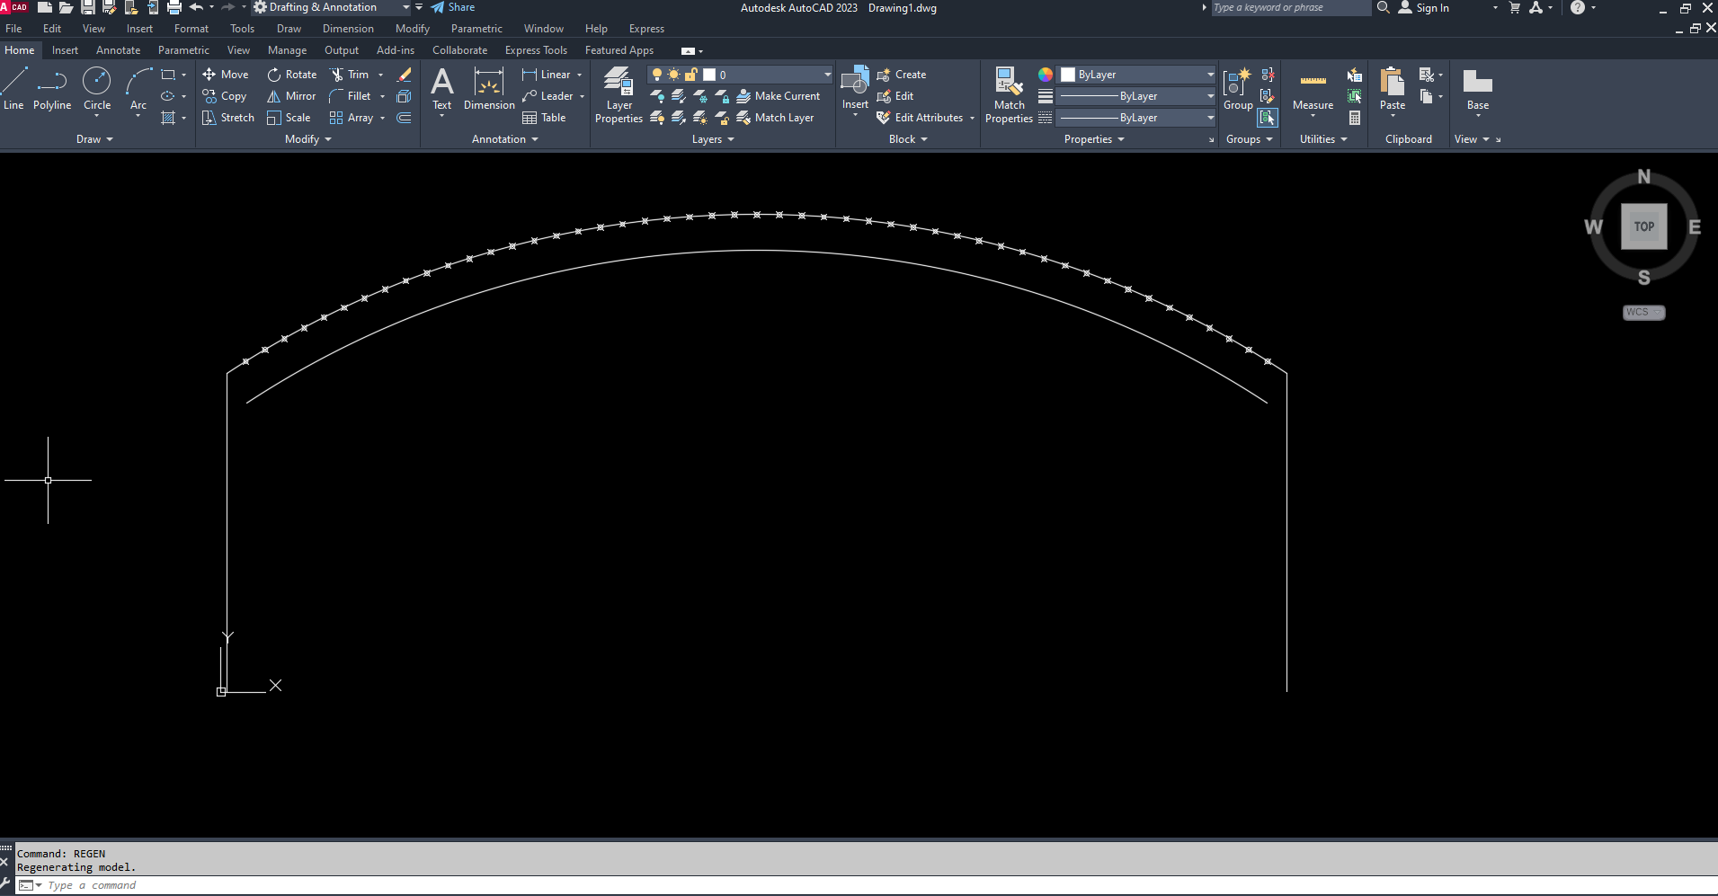Click Edit Attributes button
Viewport: 1718px width, 896px height.
click(921, 118)
